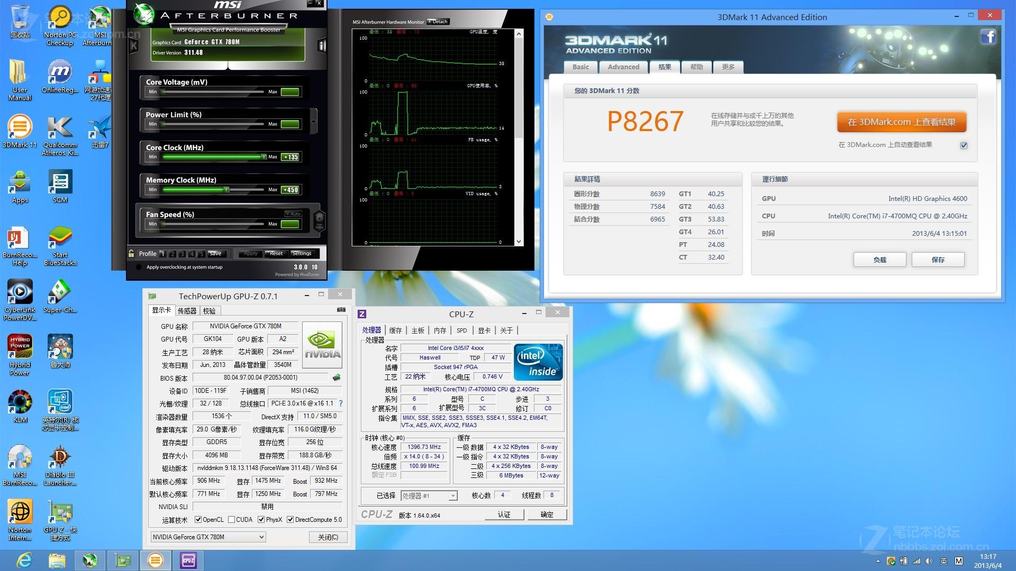1016x571 pixels.
Task: Open Qualcomm Atheros Killer shortcut
Action: pyautogui.click(x=60, y=136)
